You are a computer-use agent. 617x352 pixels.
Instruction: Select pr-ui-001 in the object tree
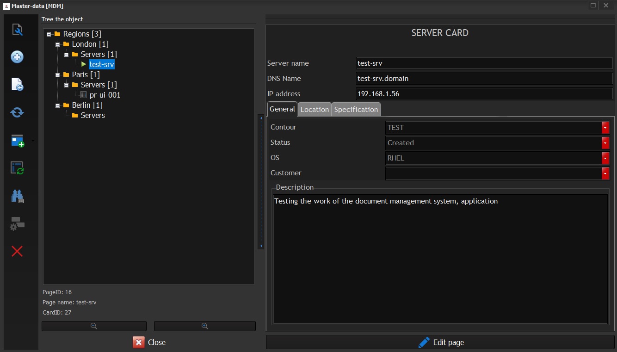pos(105,95)
